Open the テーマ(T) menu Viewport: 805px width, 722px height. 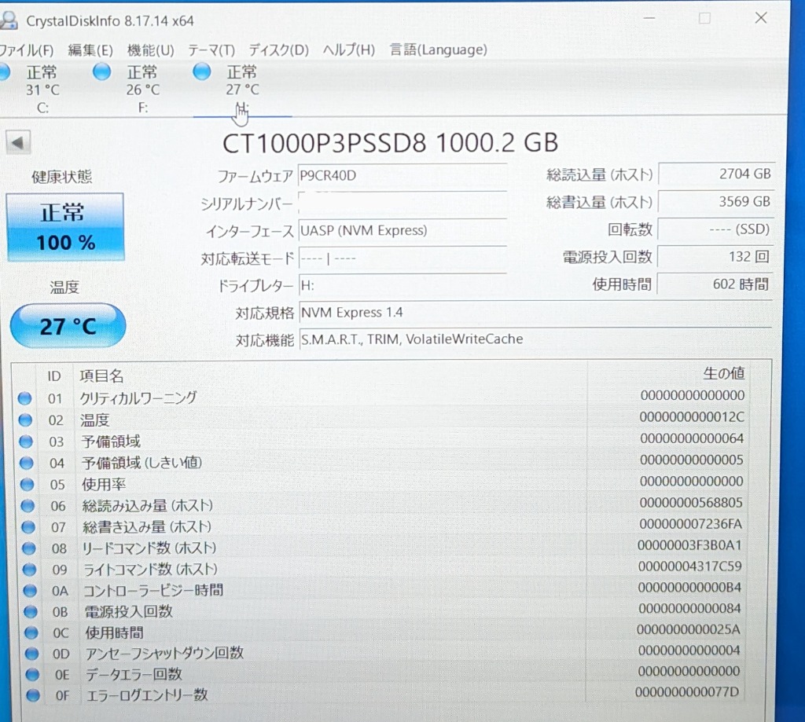211,49
